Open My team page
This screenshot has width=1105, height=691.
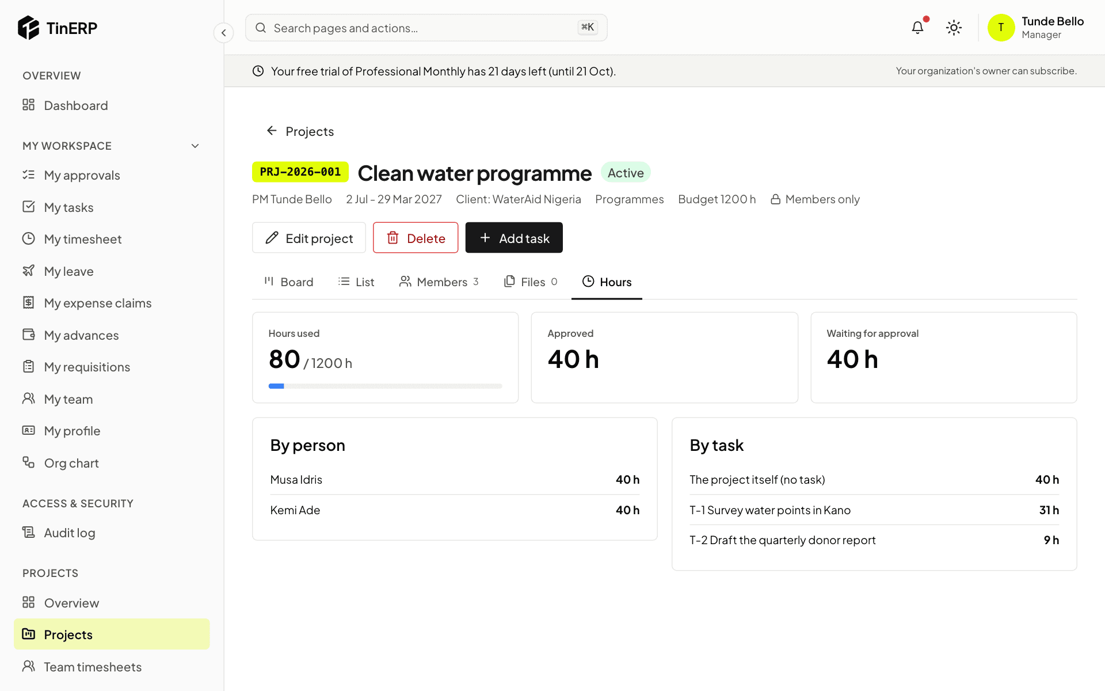point(112,399)
